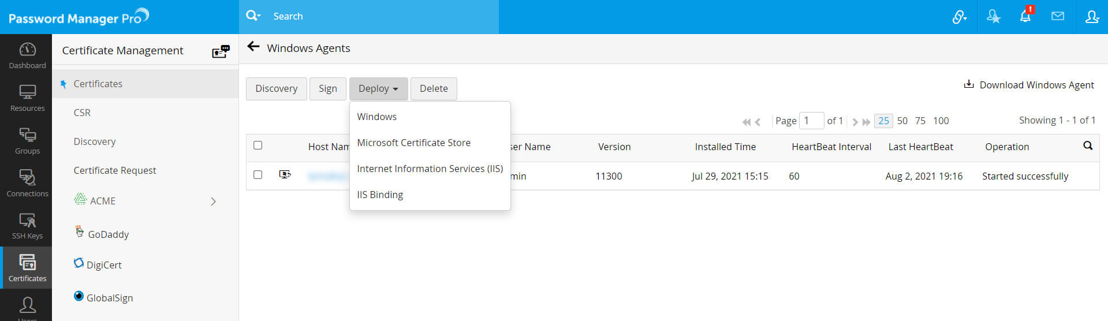
Task: Click the Discovery button
Action: pyautogui.click(x=276, y=88)
